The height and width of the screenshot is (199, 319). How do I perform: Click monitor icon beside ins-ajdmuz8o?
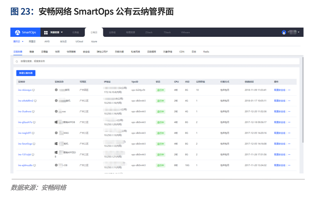(35, 165)
